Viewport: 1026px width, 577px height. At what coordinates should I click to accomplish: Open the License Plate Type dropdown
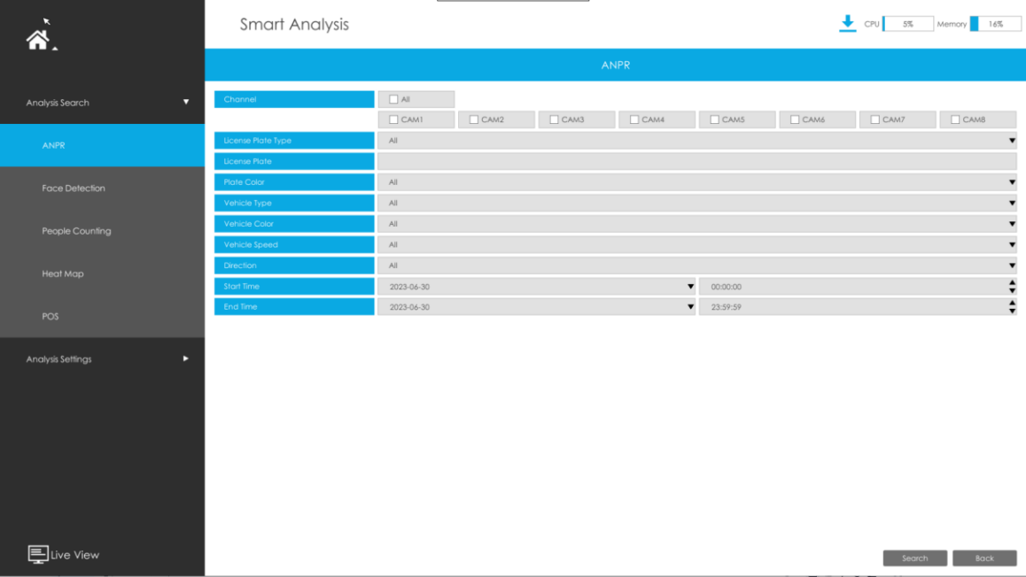coord(697,141)
